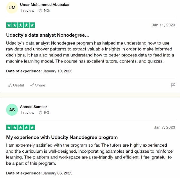
Task: Click the UM avatar circle
Action: 12,8
